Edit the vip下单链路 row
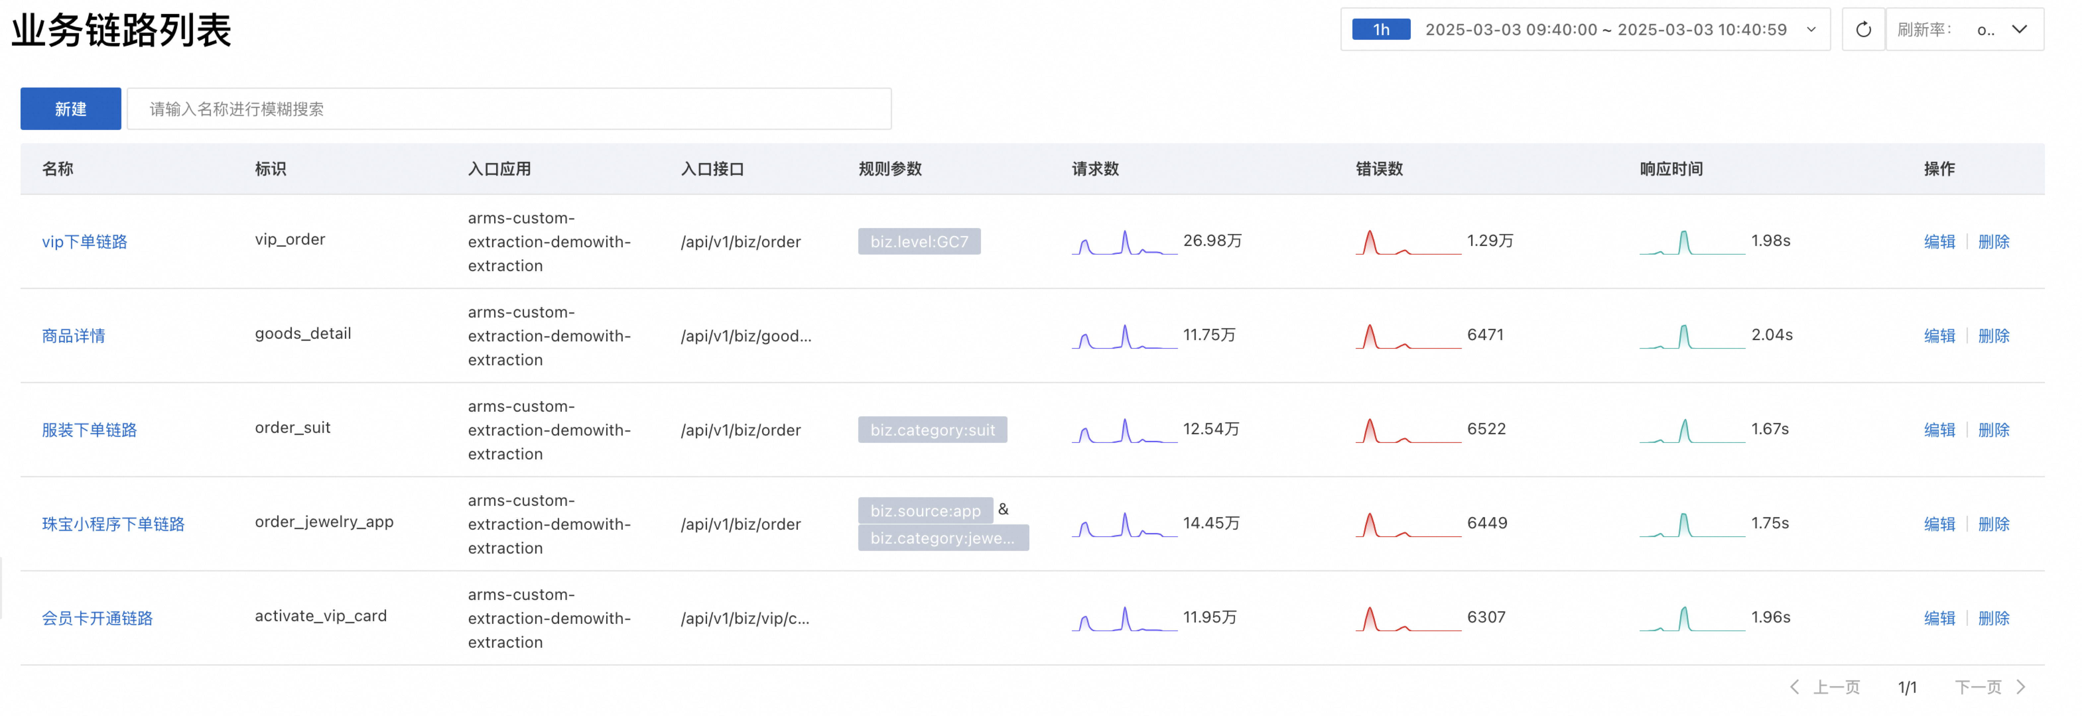The image size is (2082, 716). [1939, 242]
